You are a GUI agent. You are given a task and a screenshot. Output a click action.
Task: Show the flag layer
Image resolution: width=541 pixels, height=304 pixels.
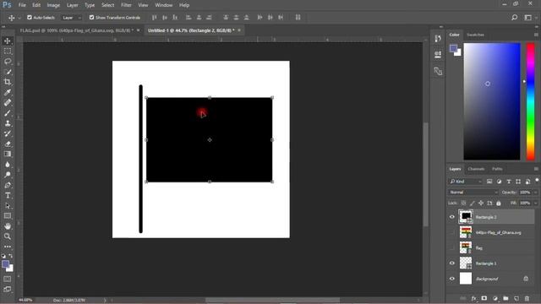coord(452,247)
